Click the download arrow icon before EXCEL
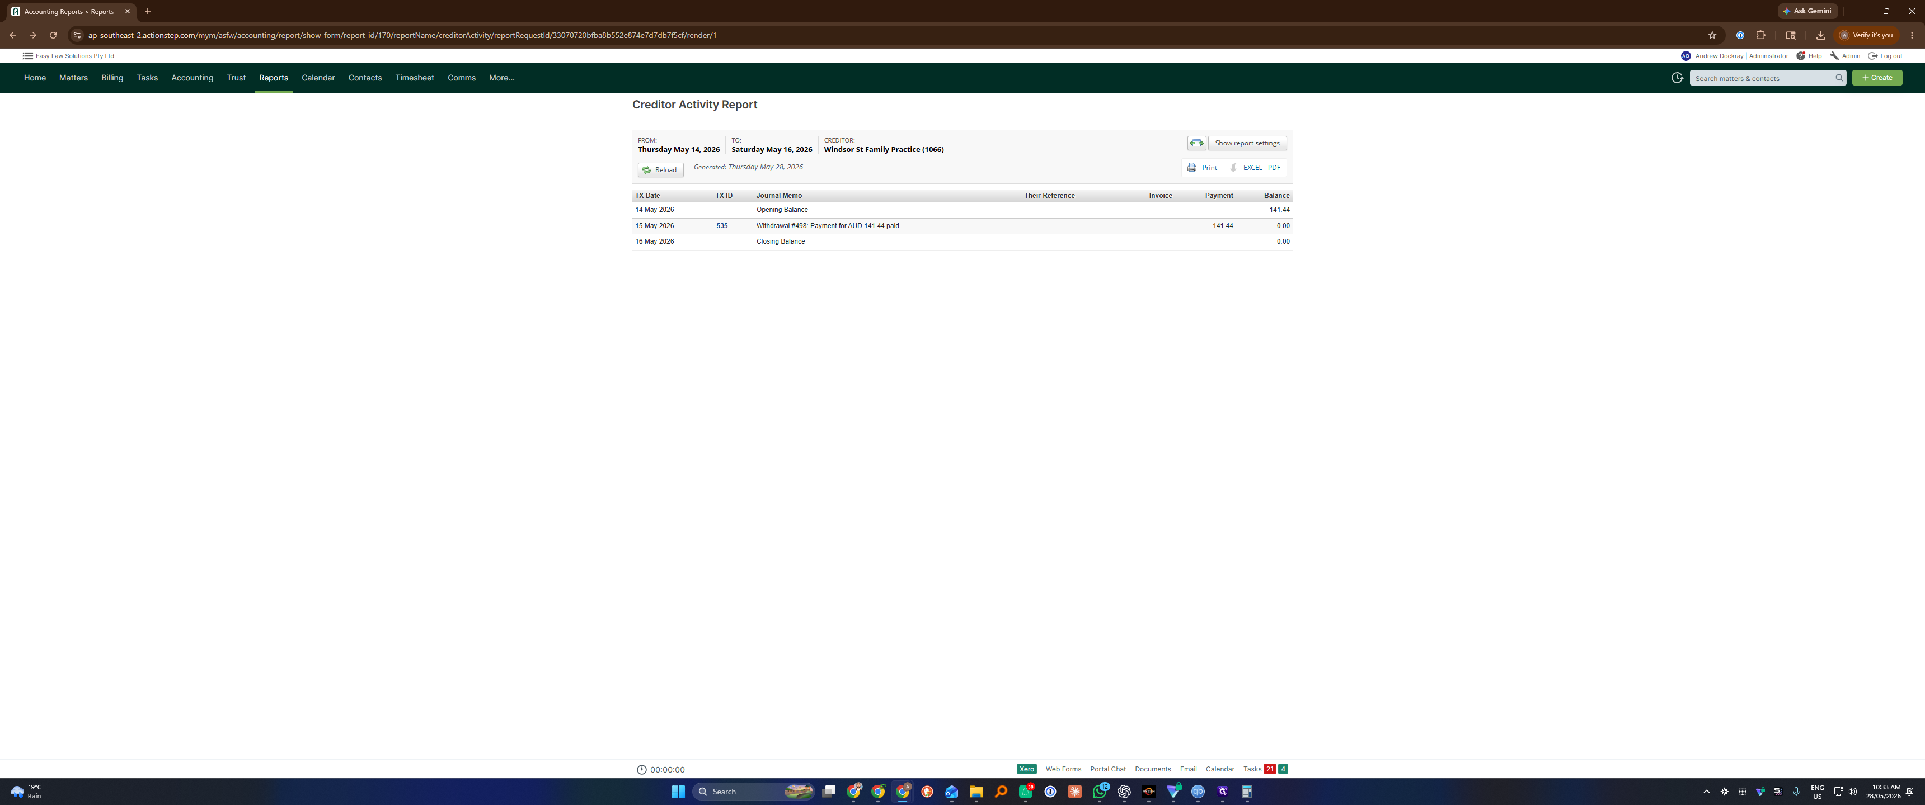The height and width of the screenshot is (805, 1925). tap(1233, 167)
